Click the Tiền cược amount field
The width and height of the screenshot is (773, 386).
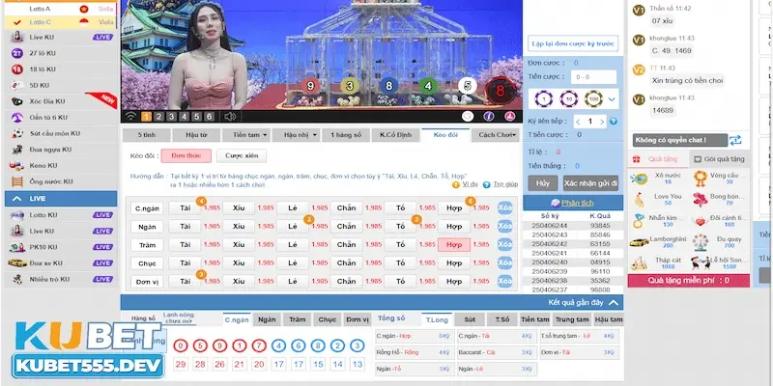click(593, 77)
